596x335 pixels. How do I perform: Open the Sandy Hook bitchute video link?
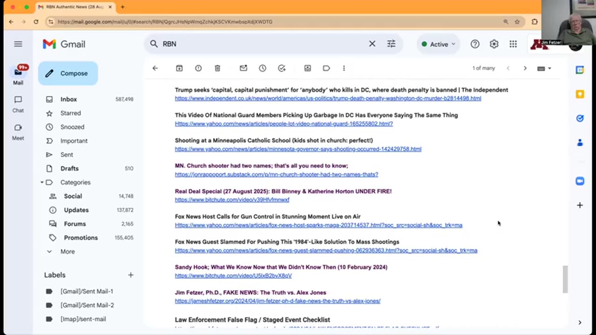[x=233, y=275]
